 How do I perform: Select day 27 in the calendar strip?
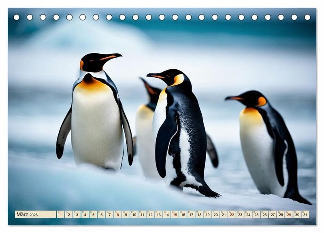coord(273,214)
